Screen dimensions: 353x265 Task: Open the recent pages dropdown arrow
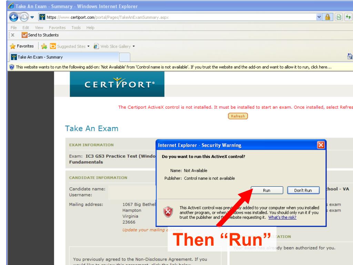pos(32,17)
